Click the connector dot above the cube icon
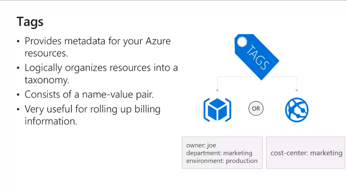 coord(217,90)
